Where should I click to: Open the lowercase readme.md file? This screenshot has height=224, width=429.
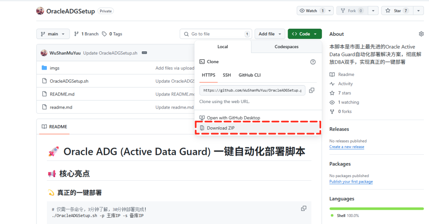(61, 107)
